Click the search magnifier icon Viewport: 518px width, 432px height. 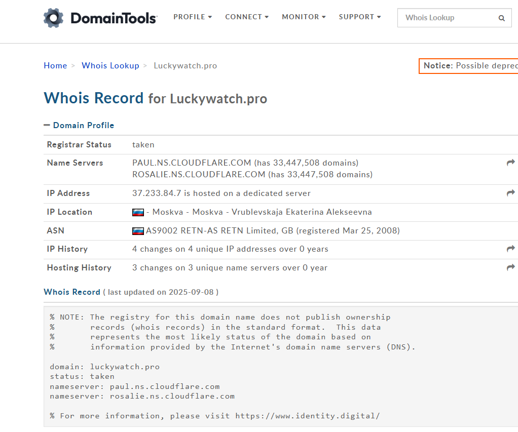(x=501, y=18)
